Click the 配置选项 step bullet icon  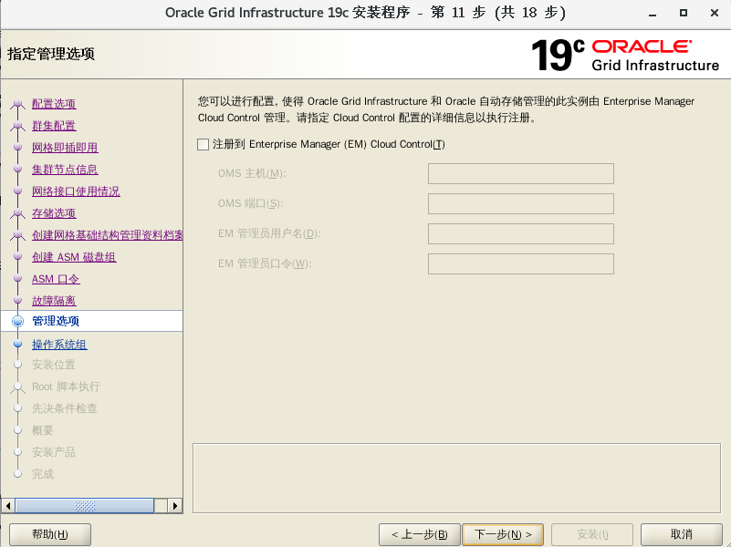[17, 103]
